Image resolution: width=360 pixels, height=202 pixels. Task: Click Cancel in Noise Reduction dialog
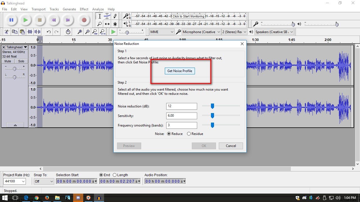(x=231, y=146)
